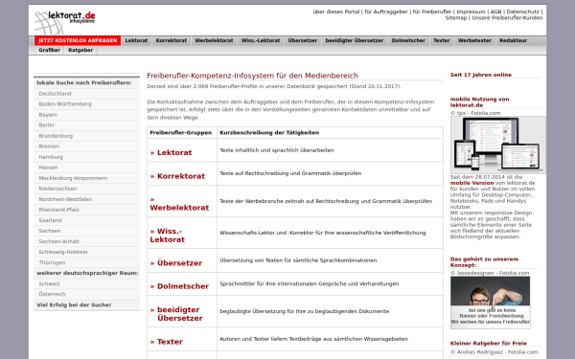Open the Impressum link
Image resolution: width=575 pixels, height=359 pixels.
point(471,11)
